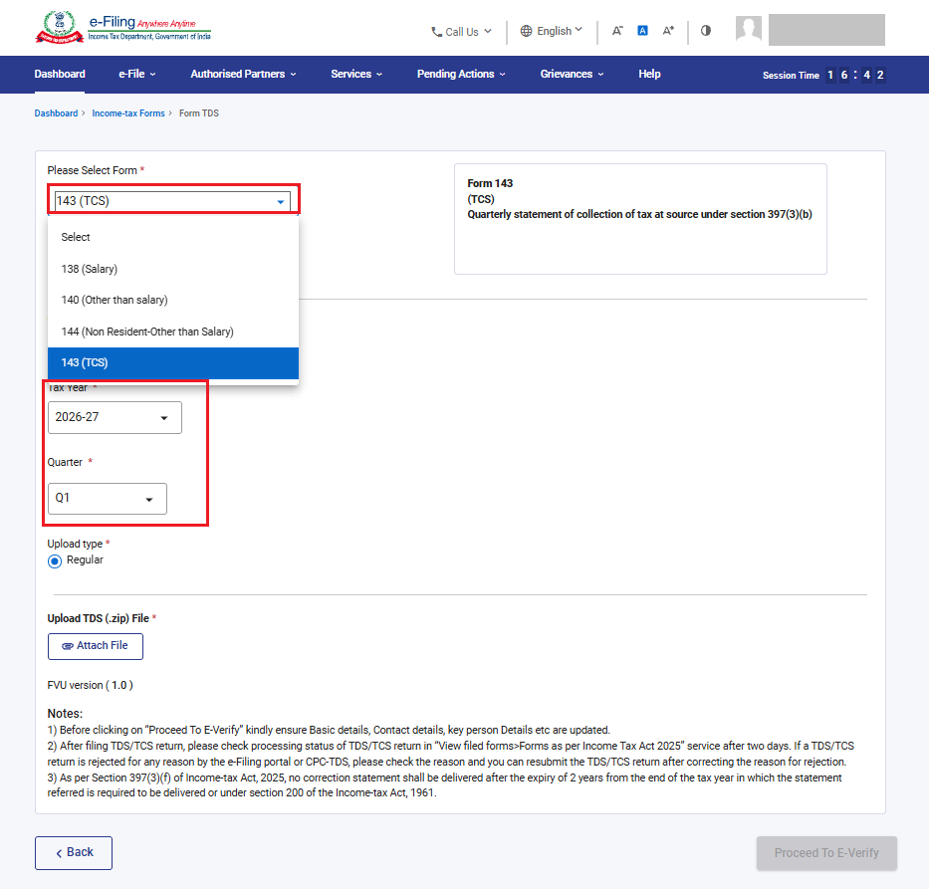This screenshot has width=929, height=889.
Task: Increase font size with A+ icon
Action: 668,30
